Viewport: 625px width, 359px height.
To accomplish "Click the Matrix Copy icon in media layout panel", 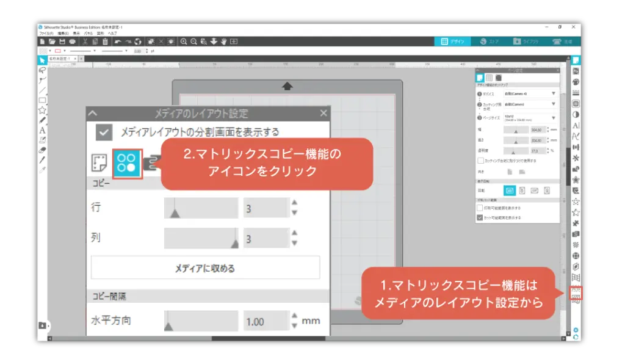I will pyautogui.click(x=127, y=164).
